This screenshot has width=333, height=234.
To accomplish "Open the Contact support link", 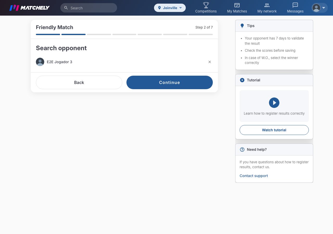I will tap(254, 176).
